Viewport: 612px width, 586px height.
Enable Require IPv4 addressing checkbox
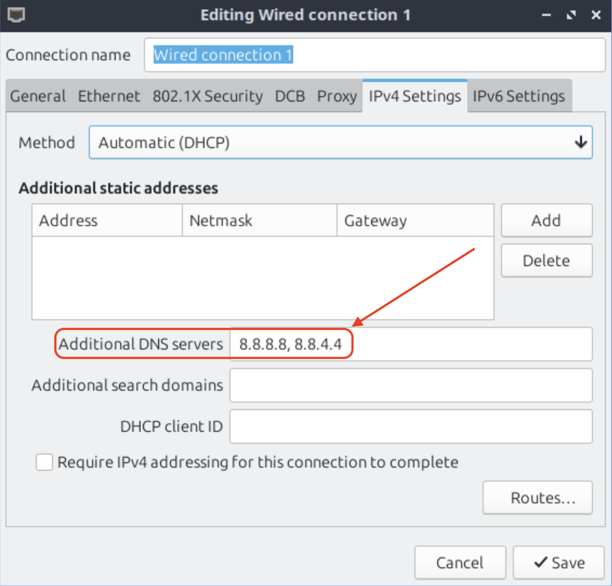[44, 462]
